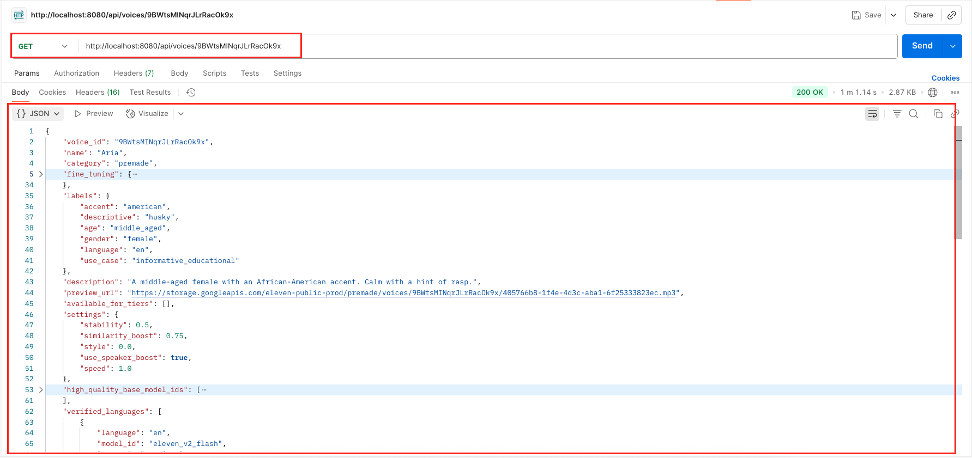
Task: Click the accent value "american"
Action: [x=145, y=207]
